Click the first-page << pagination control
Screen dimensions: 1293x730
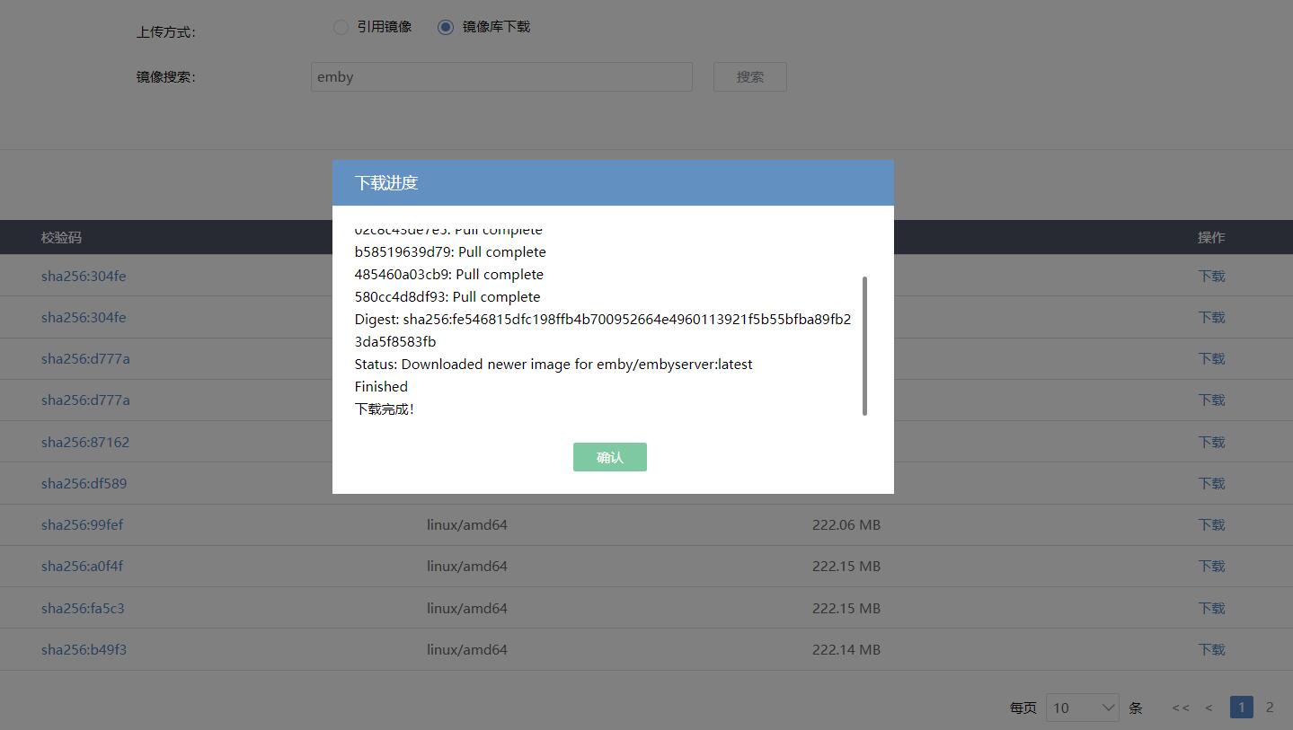click(1180, 708)
